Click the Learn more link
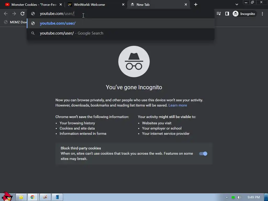This screenshot has height=201, width=268. (178, 105)
